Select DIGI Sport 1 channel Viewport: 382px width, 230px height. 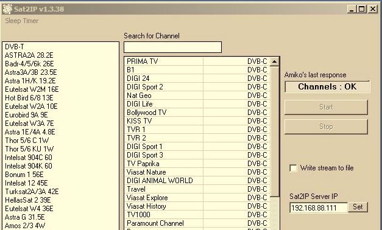coord(197,146)
